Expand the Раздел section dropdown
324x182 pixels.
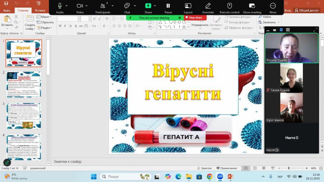(x=46, y=28)
